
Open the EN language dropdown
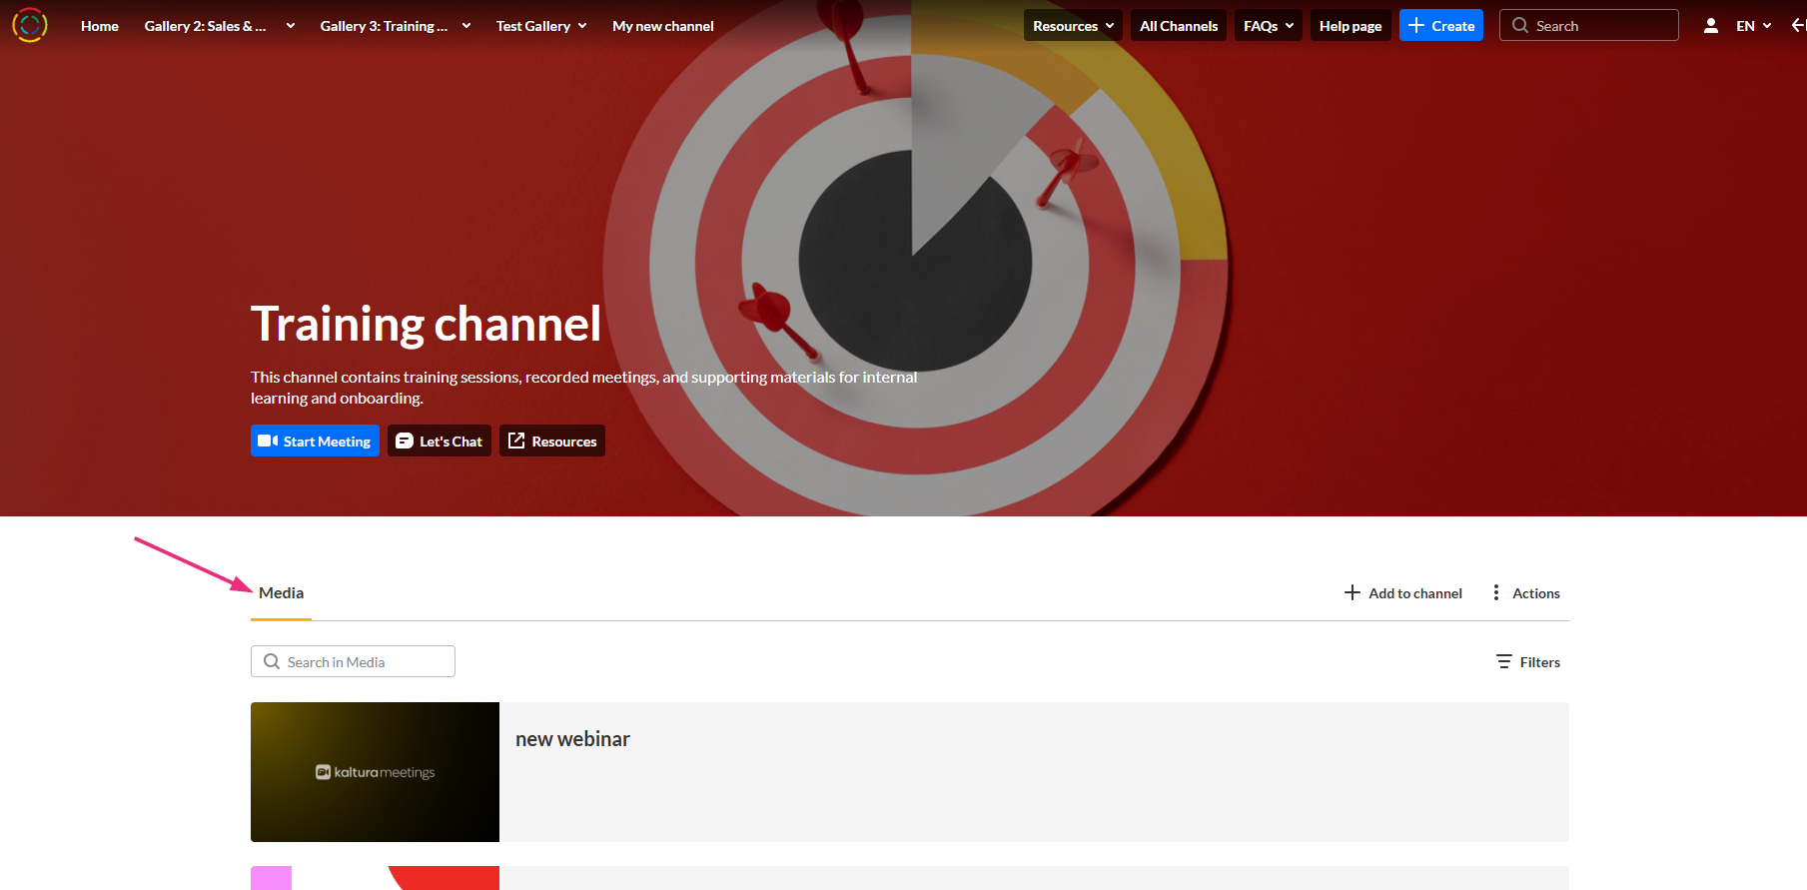coord(1754,26)
